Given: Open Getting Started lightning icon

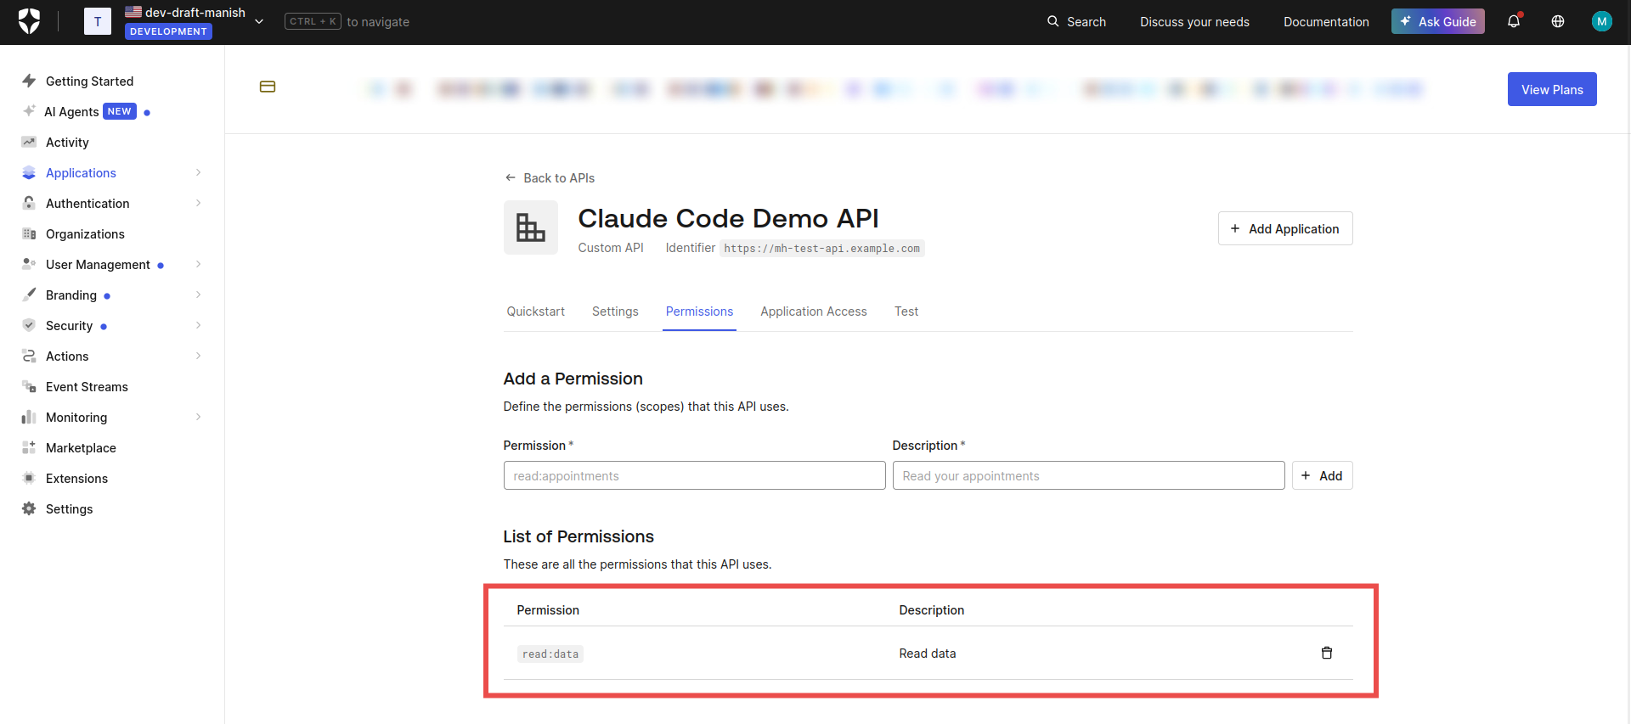Looking at the screenshot, I should (29, 81).
